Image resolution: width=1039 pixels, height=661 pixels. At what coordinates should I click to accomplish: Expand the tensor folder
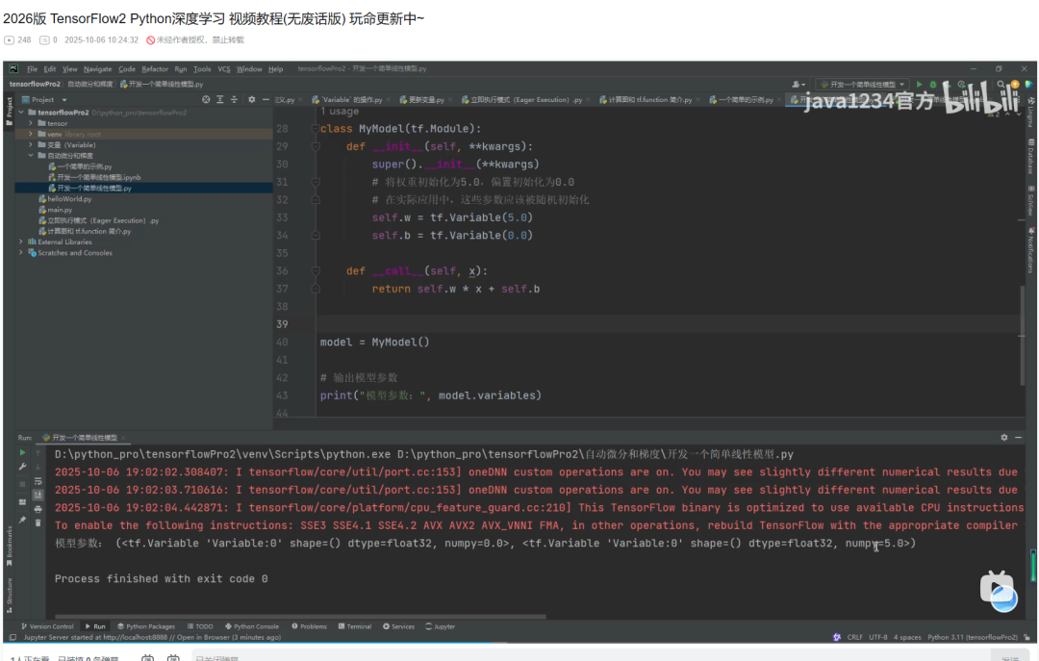tap(31, 123)
